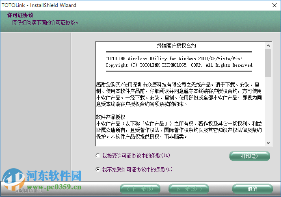Click the 打印(P) button
The width and height of the screenshot is (281, 197).
coord(249,156)
